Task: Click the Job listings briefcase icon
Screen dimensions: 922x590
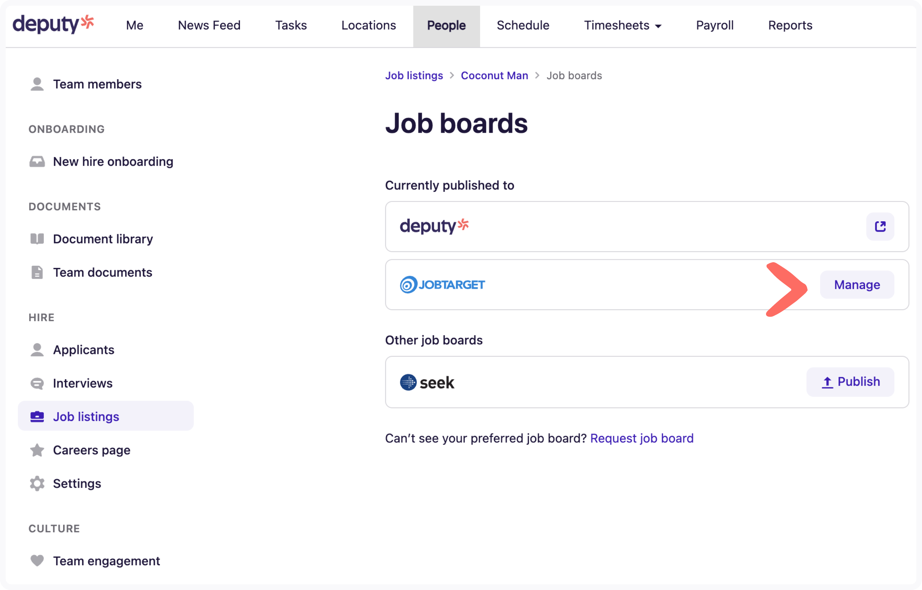Action: (37, 416)
